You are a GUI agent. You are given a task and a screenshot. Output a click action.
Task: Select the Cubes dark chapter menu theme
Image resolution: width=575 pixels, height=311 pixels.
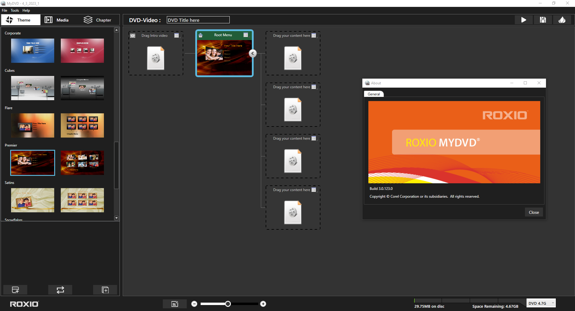point(82,88)
